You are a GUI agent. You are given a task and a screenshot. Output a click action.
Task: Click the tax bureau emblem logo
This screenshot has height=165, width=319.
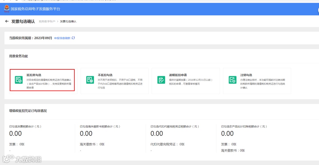point(7,9)
